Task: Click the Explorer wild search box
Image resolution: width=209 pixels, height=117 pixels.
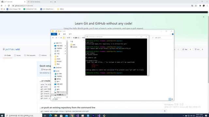Action: (162, 38)
